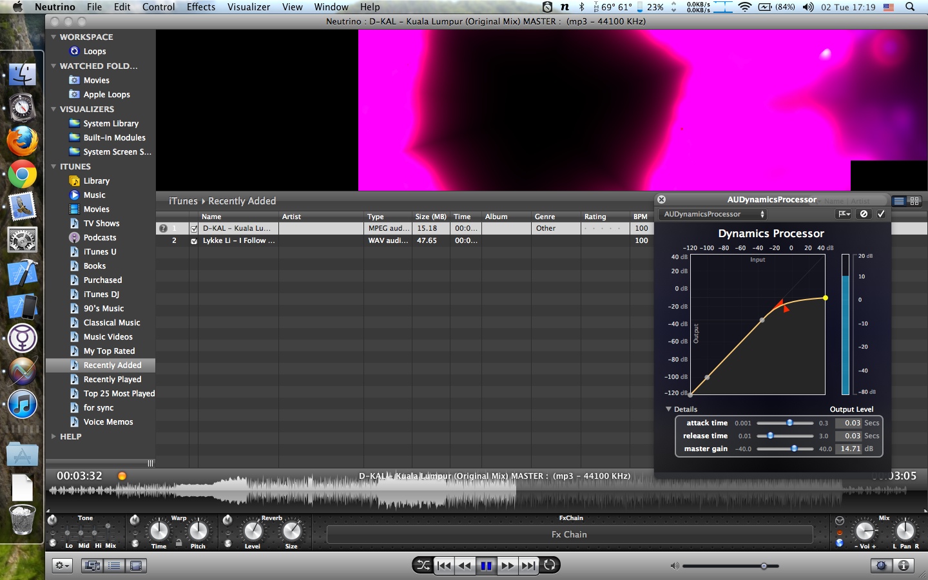The width and height of the screenshot is (928, 580).
Task: Click the Mix Vol knob
Action: (865, 531)
